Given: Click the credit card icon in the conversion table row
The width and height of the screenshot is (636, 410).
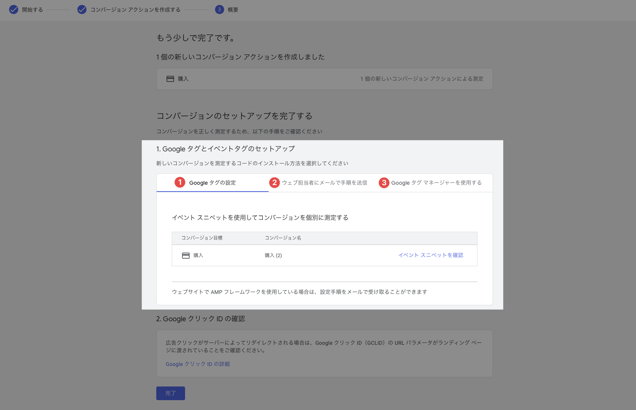Looking at the screenshot, I should (186, 256).
